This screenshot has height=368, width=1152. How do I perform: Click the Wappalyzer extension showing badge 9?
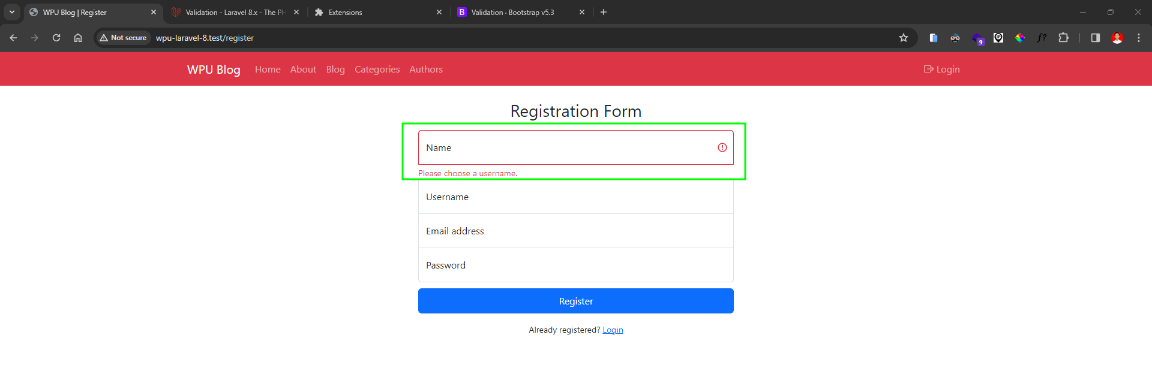coord(977,38)
